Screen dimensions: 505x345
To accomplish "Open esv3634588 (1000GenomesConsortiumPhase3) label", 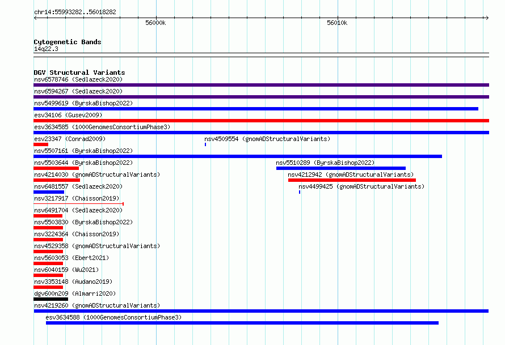I will (113, 317).
